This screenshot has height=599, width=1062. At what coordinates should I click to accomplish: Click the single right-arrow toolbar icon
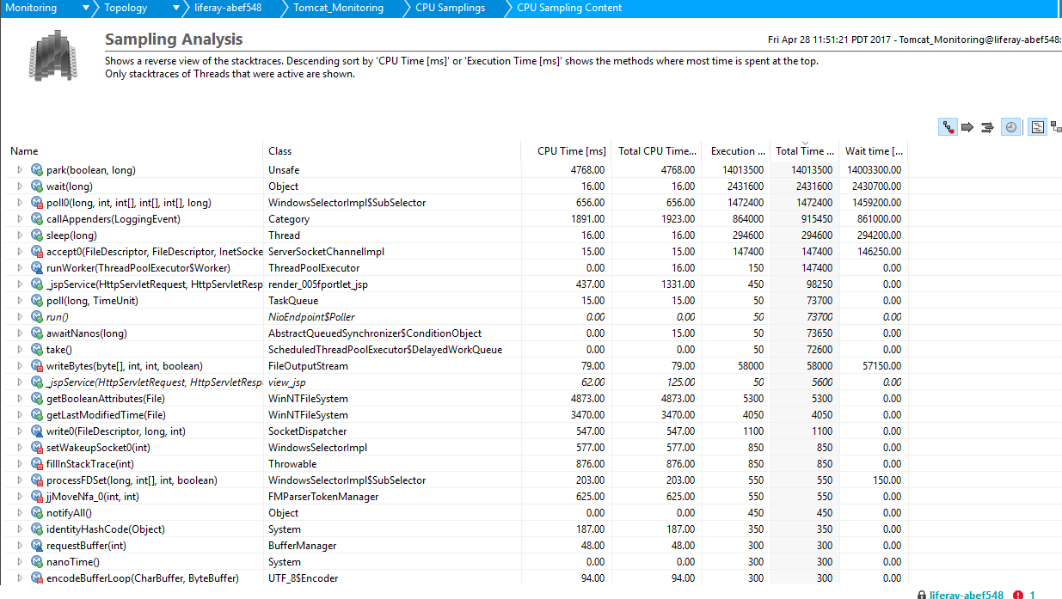pyautogui.click(x=967, y=127)
